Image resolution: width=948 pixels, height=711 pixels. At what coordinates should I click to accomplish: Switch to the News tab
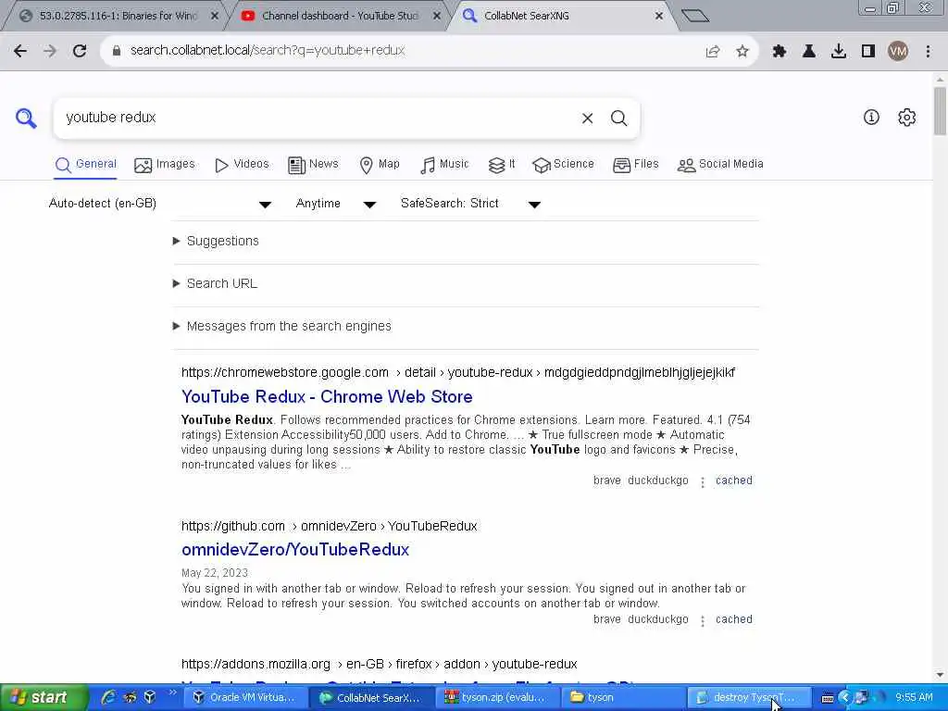pos(313,165)
